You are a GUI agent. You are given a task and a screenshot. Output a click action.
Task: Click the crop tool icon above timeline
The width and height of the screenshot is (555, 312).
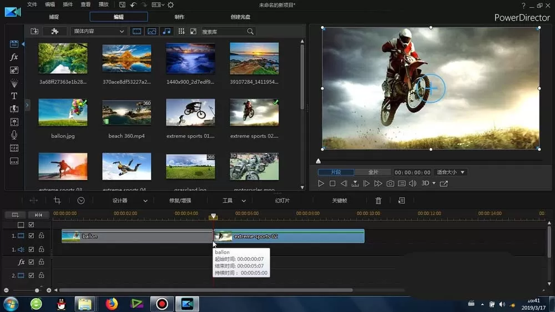[x=57, y=201]
